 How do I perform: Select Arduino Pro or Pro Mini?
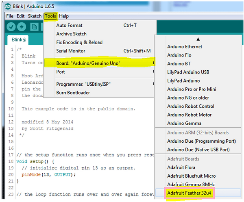[x=198, y=89]
